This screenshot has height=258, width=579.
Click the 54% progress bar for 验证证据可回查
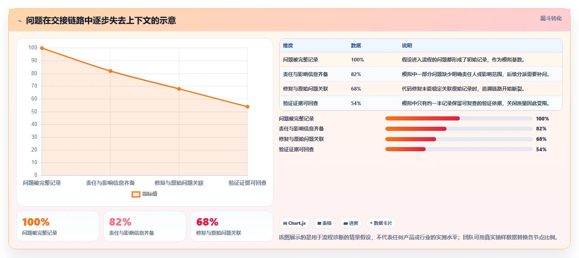[x=459, y=149]
